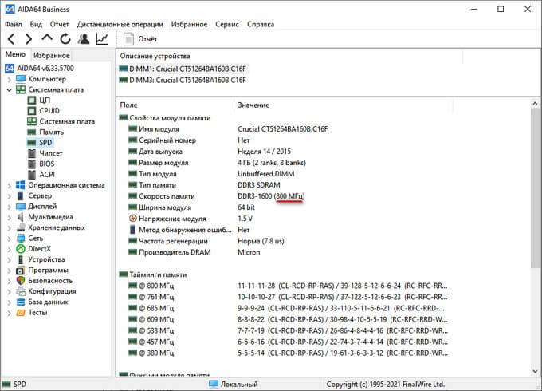The width and height of the screenshot is (542, 391).
Task: Go back with the left arrow toolbar icon
Action: [11, 39]
